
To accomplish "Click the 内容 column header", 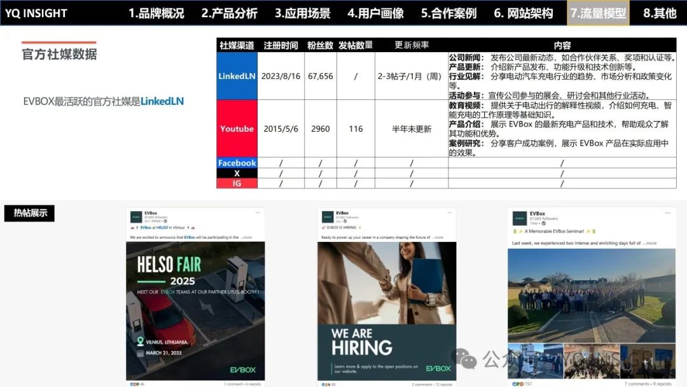I will point(562,45).
